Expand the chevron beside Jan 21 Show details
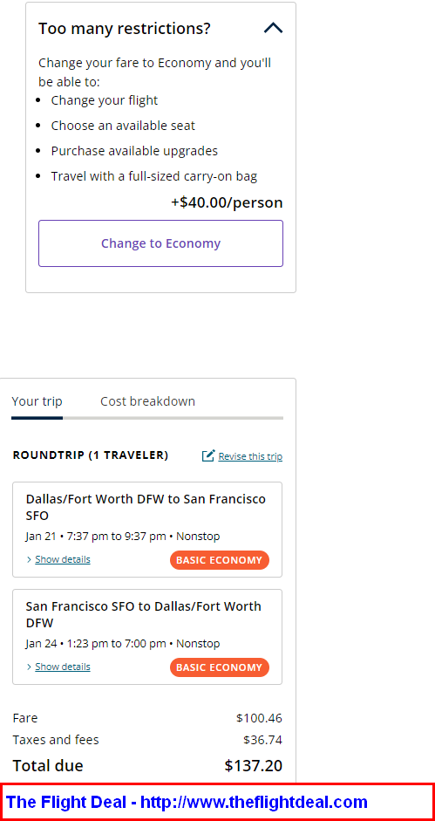This screenshot has height=821, width=435. coord(29,560)
